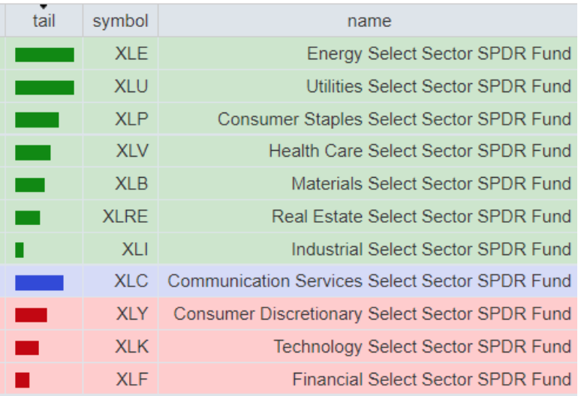Screen dimensions: 578x396
Task: Select the XLP symbol cell
Action: 131,119
